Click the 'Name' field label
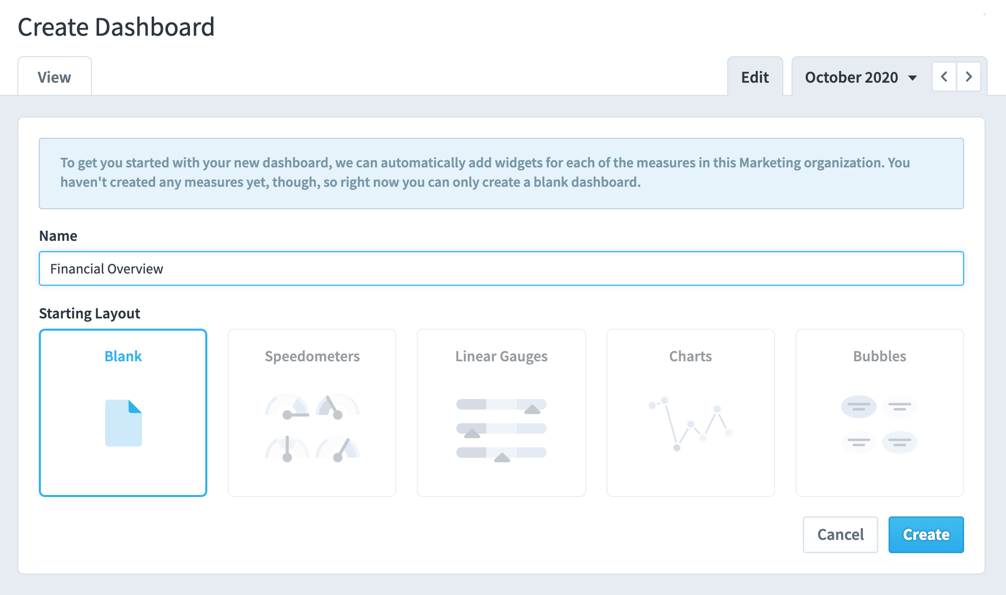Image resolution: width=1006 pixels, height=595 pixels. pyautogui.click(x=58, y=236)
